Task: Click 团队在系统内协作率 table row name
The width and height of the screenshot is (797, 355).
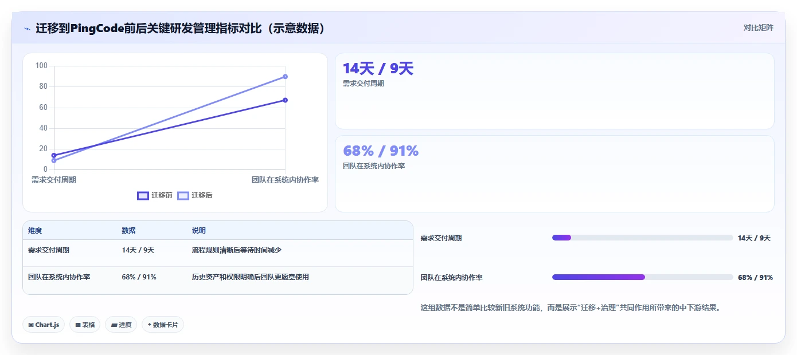Action: (59, 277)
